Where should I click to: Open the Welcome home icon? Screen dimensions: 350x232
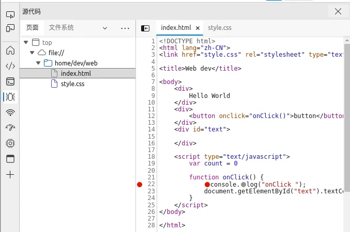(10, 51)
